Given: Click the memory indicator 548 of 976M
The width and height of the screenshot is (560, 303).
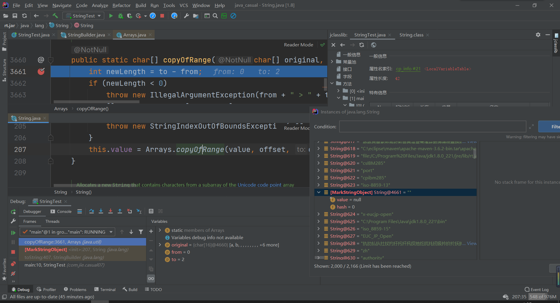Looking at the screenshot, I should [x=543, y=297].
